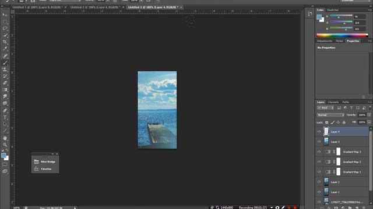373x209 pixels.
Task: Select the Type tool
Action: tap(5, 117)
